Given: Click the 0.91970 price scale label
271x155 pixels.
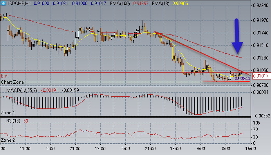Looking at the screenshot, I should tap(261, 20).
